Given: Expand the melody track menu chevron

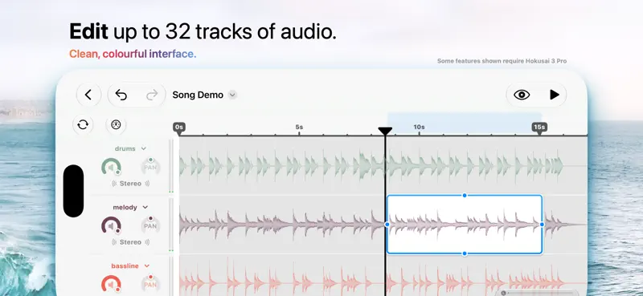Looking at the screenshot, I should (145, 207).
